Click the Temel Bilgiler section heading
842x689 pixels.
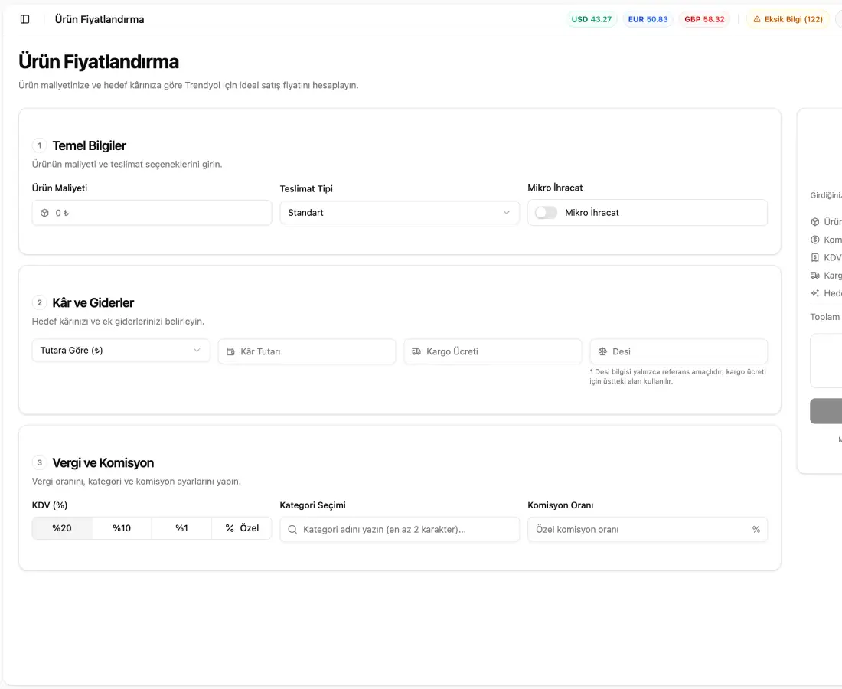tap(89, 145)
